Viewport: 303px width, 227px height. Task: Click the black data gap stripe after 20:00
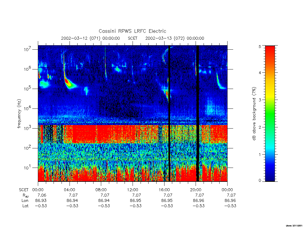point(198,113)
